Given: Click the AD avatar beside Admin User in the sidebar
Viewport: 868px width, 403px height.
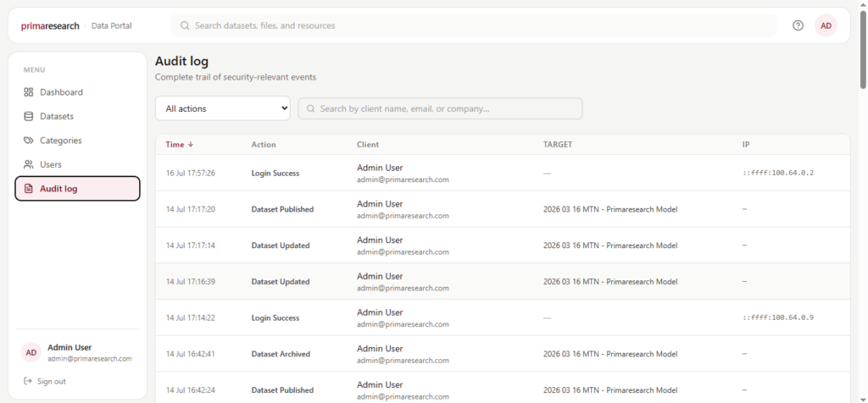Looking at the screenshot, I should 31,352.
